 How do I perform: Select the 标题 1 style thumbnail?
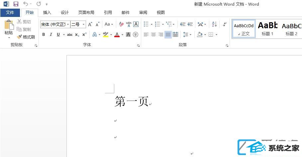[x=267, y=29]
